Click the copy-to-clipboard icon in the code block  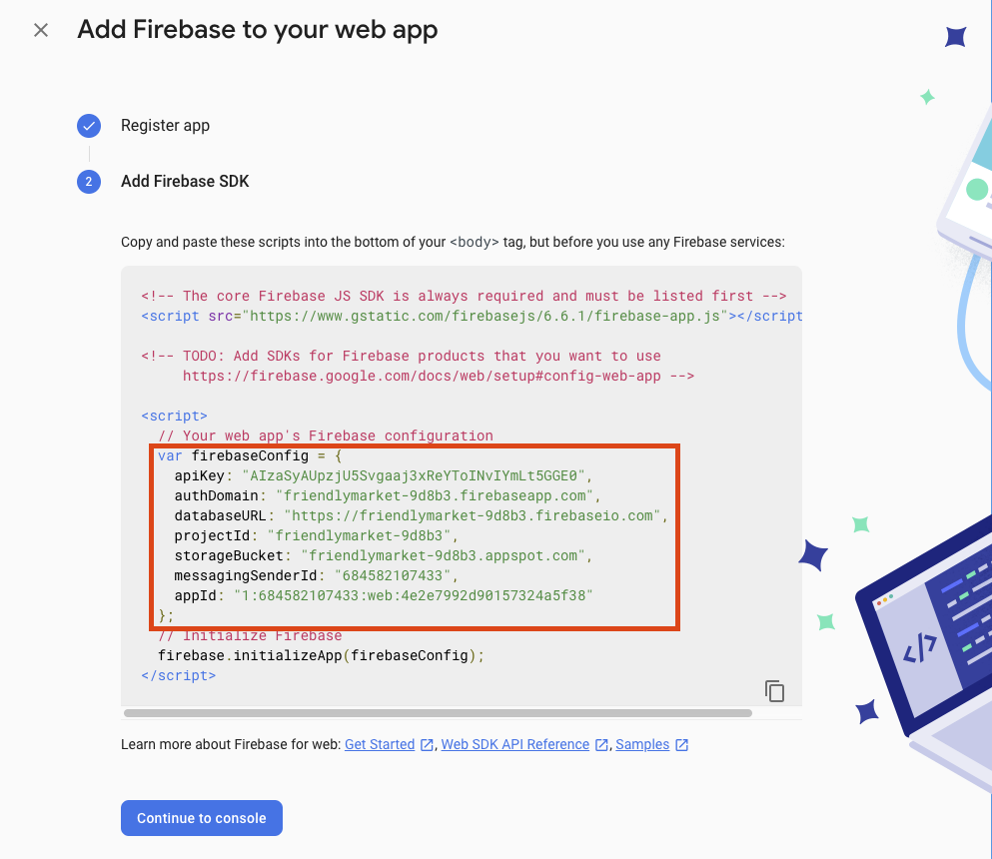[x=774, y=690]
